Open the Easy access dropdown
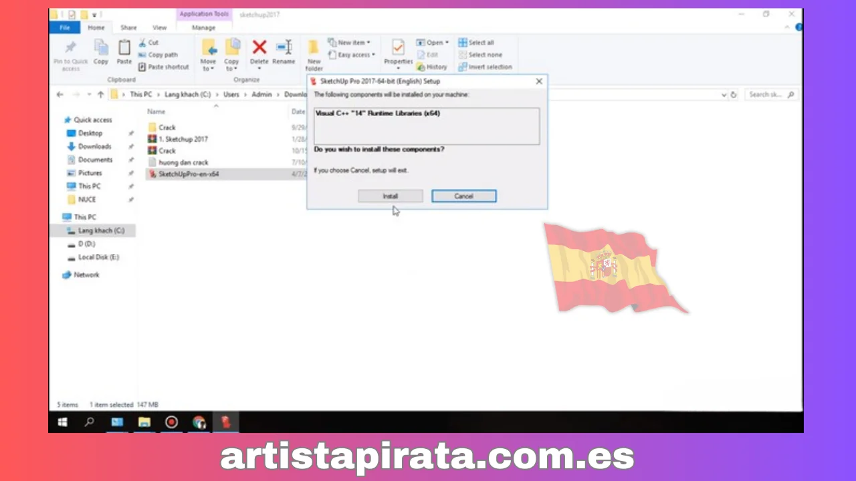Screen dimensions: 856x481 coord(352,55)
